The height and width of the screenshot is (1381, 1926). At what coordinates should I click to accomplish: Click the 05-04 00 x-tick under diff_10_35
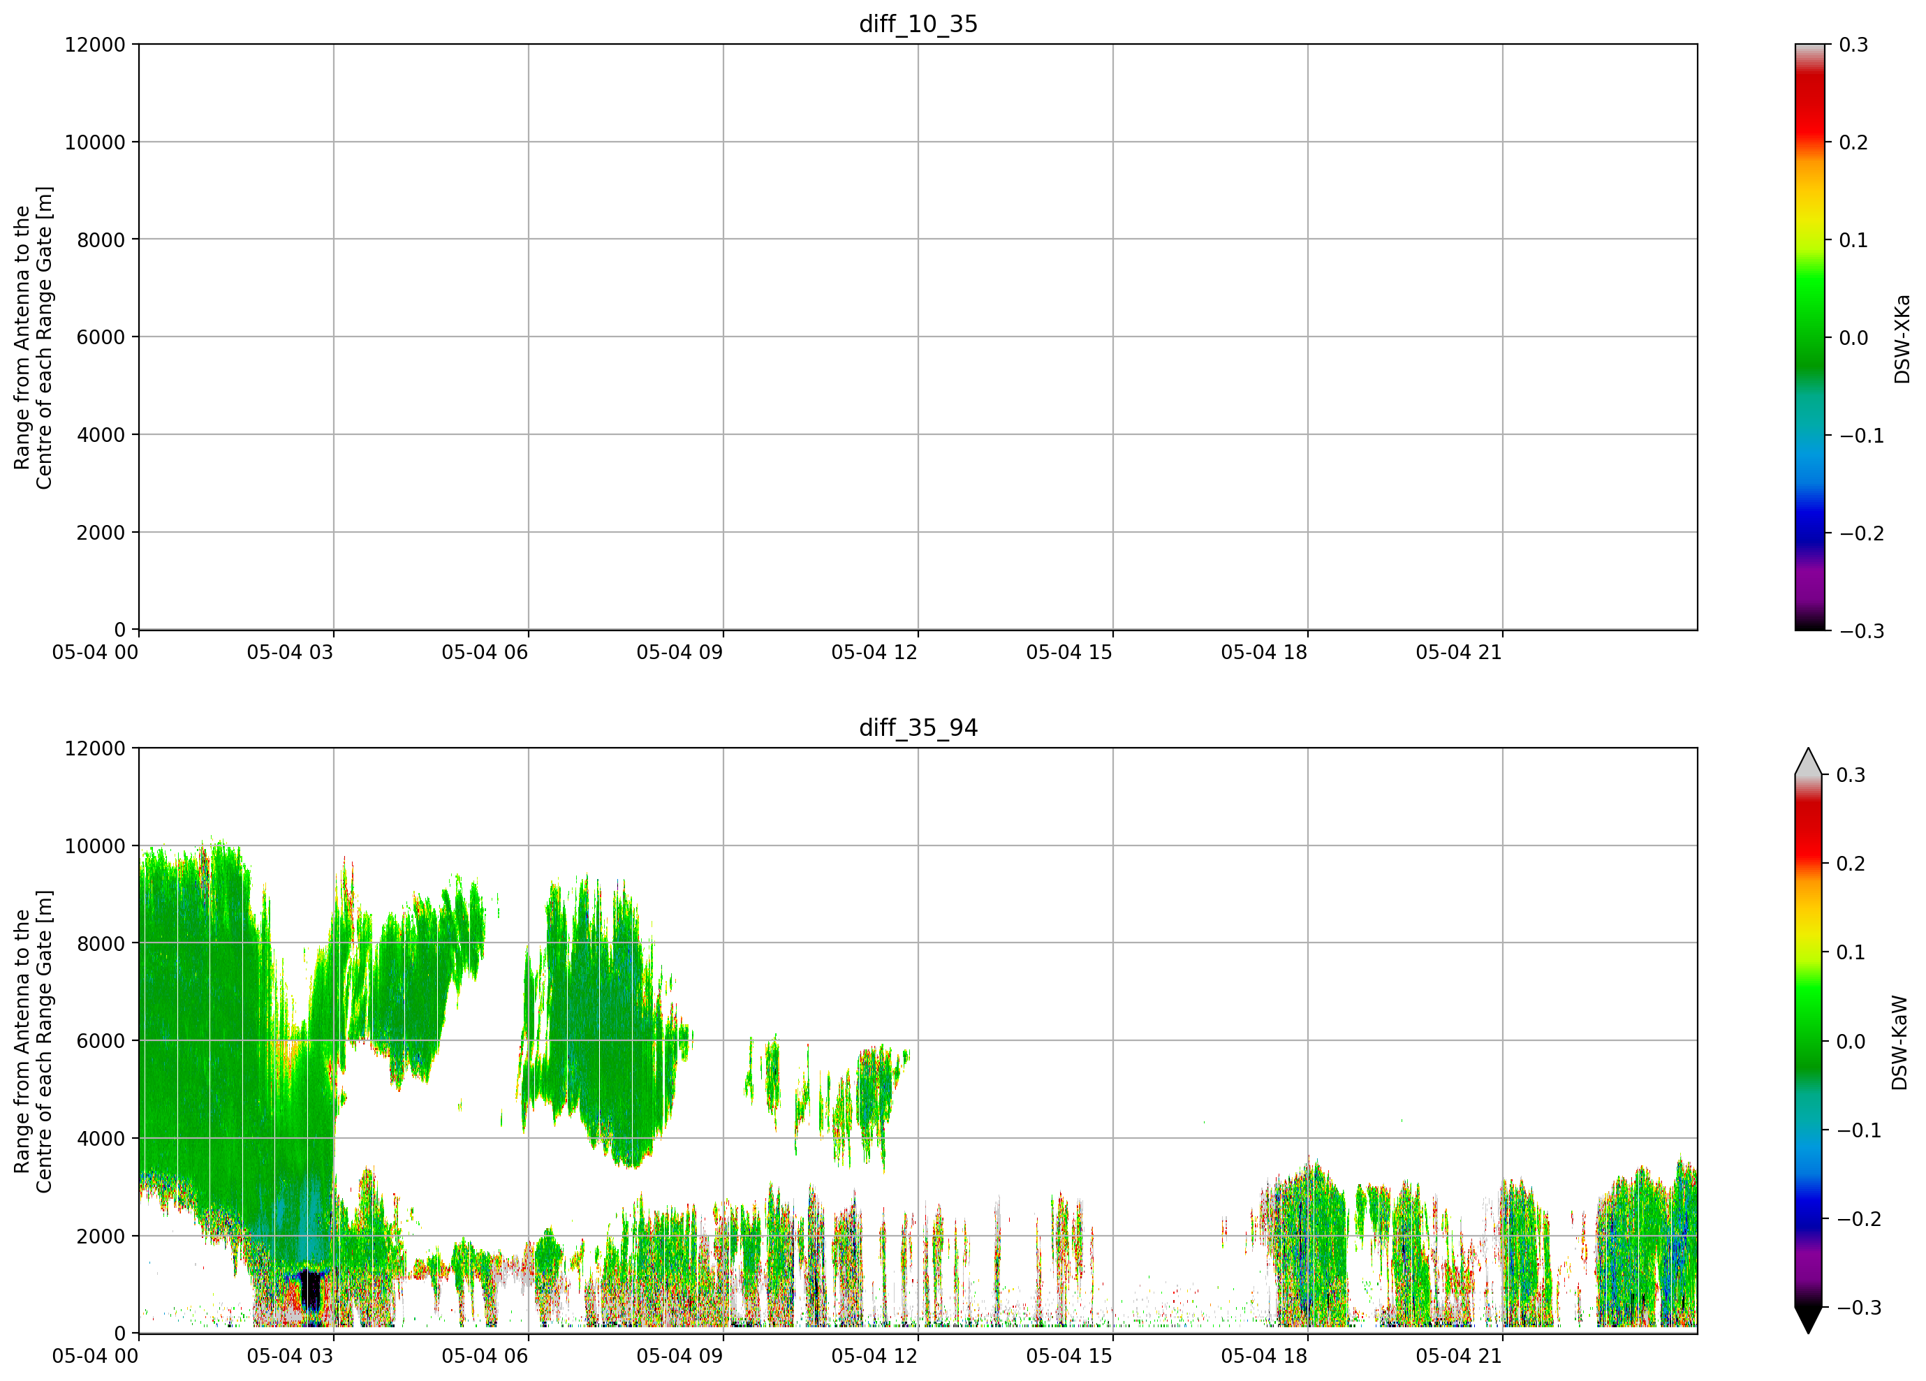coord(95,653)
